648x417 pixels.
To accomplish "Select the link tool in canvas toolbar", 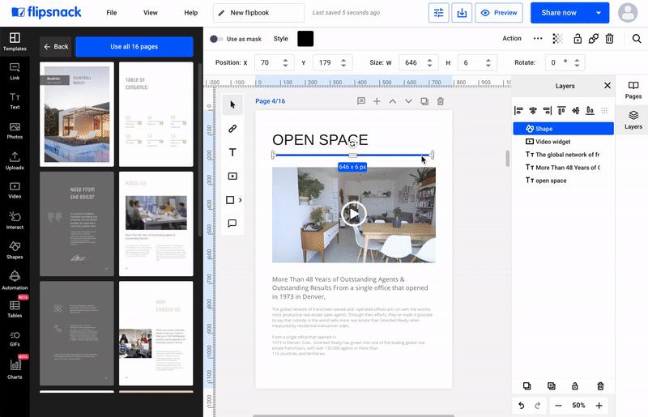I will pos(232,129).
